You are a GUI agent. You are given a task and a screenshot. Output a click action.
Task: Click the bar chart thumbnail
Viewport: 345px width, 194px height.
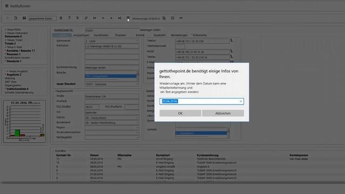point(25,121)
